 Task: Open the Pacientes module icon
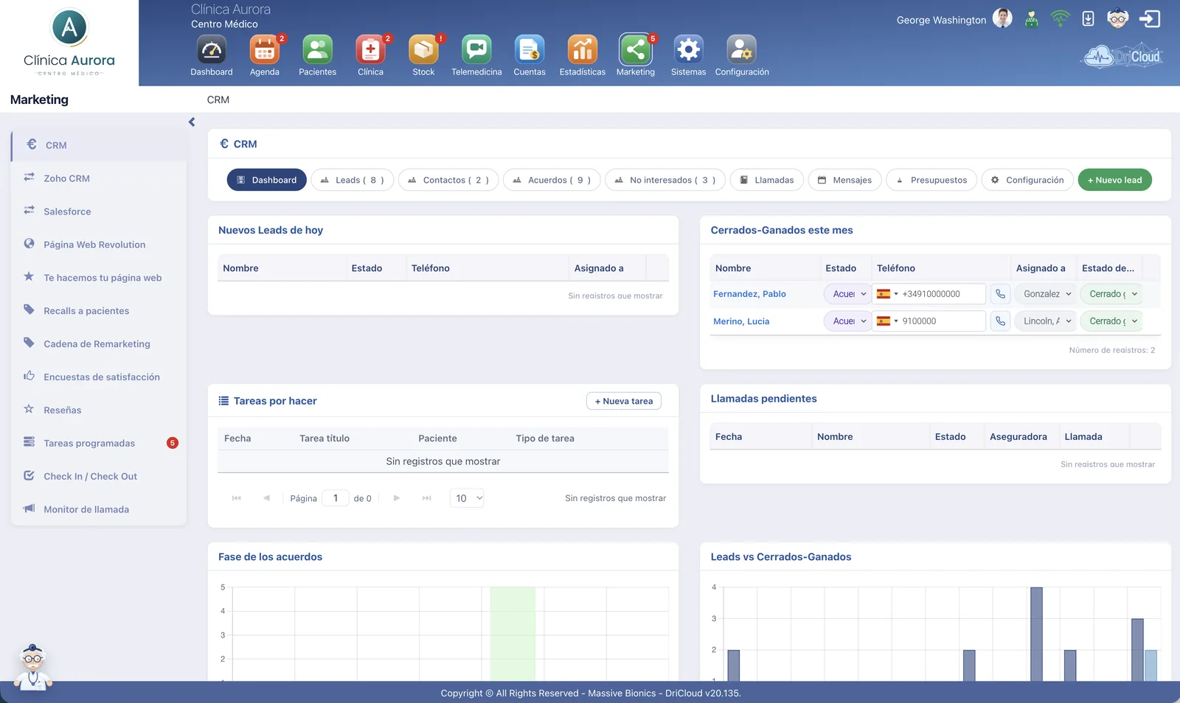tap(318, 50)
